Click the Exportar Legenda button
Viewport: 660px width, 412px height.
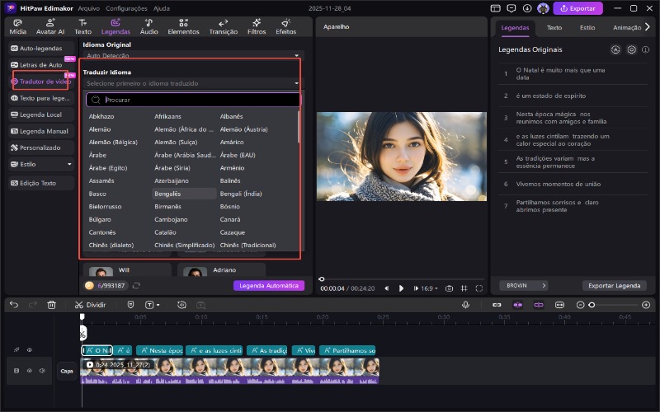613,285
